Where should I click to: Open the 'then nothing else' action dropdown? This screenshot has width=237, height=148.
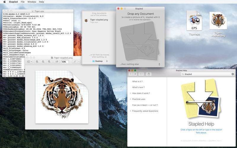[140, 64]
